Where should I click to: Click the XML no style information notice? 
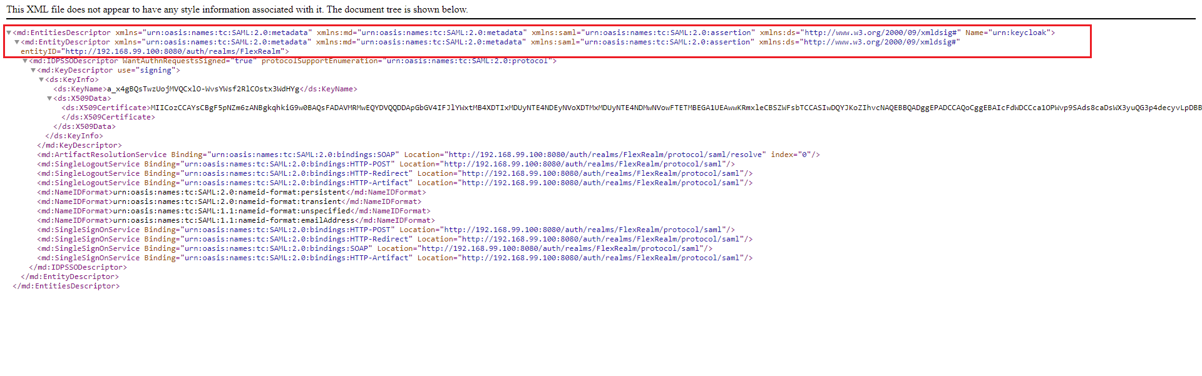click(x=237, y=9)
